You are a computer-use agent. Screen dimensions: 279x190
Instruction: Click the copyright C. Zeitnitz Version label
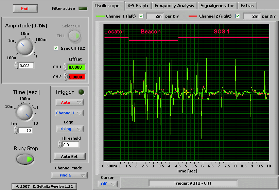45,187
